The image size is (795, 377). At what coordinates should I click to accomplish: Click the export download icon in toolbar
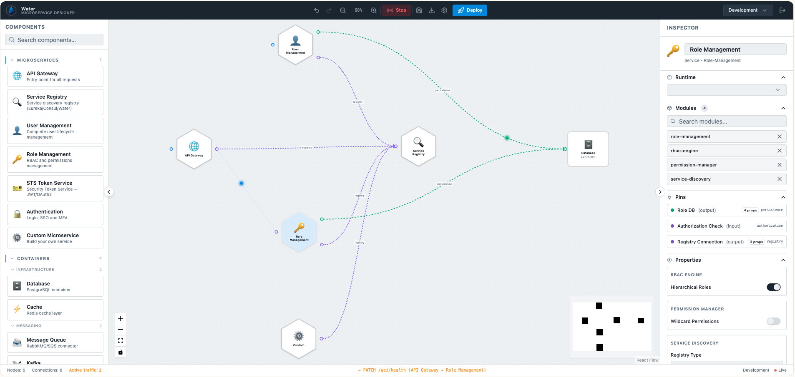pyautogui.click(x=431, y=10)
